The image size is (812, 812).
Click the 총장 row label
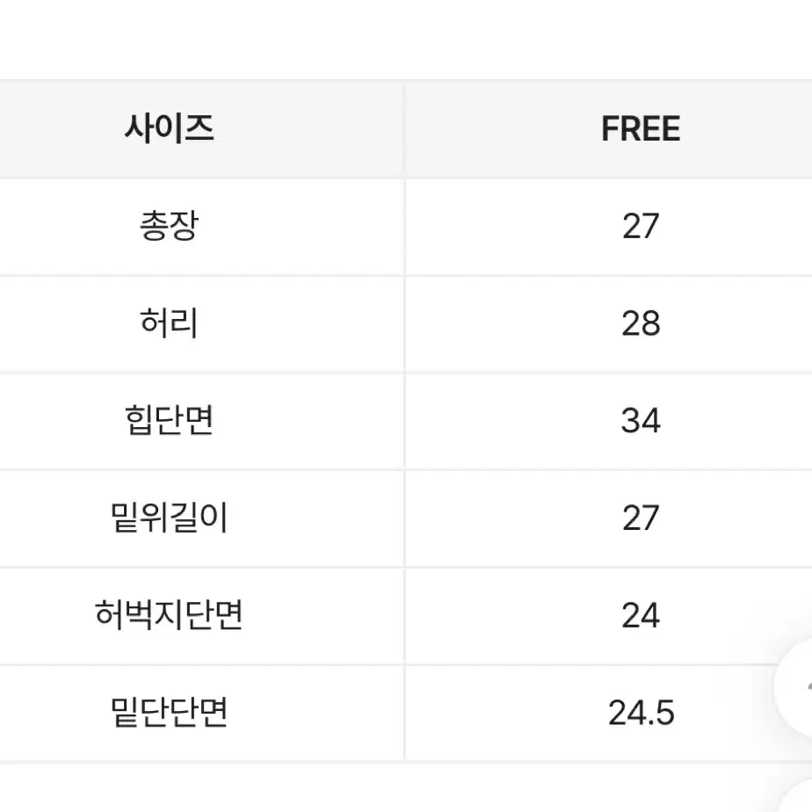pos(170,226)
